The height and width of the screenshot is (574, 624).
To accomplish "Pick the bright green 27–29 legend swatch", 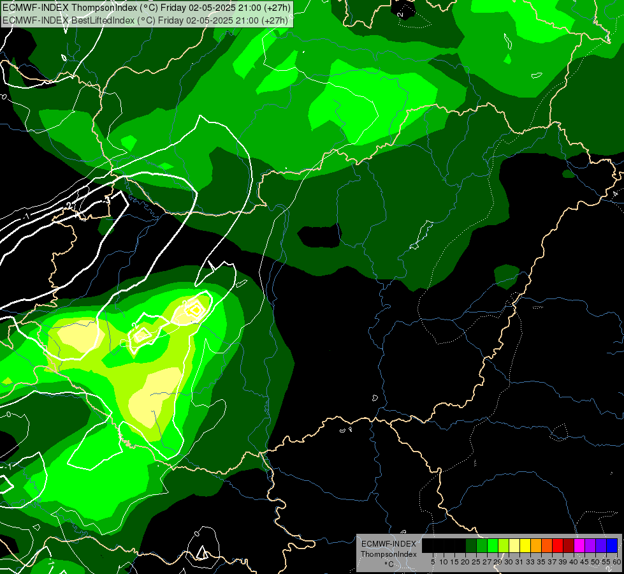I will coord(493,545).
